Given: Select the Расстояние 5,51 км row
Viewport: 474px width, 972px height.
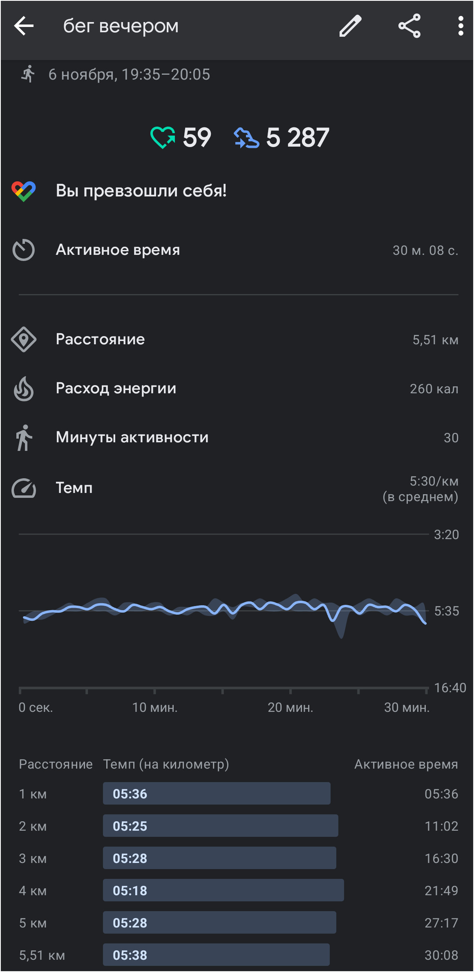Looking at the screenshot, I should pyautogui.click(x=237, y=339).
